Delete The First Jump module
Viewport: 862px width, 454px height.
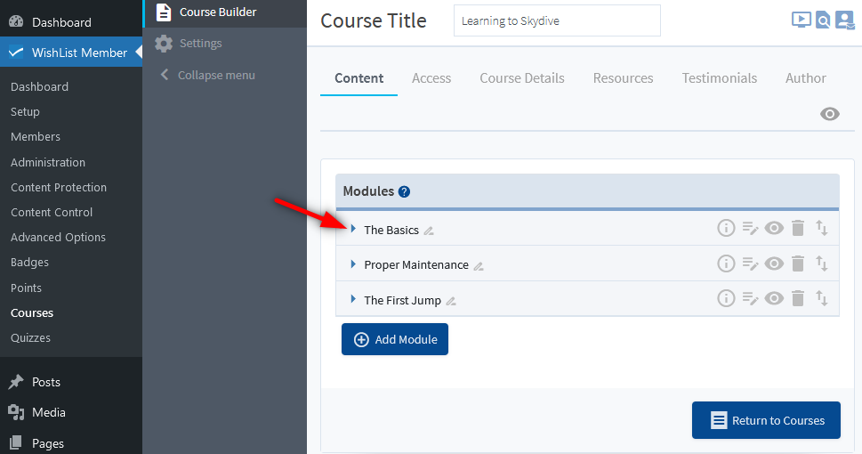click(798, 298)
